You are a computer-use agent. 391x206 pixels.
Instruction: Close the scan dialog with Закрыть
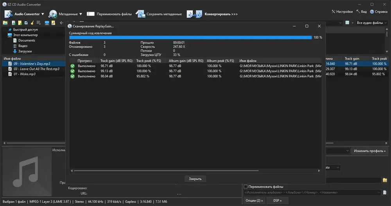(x=195, y=179)
